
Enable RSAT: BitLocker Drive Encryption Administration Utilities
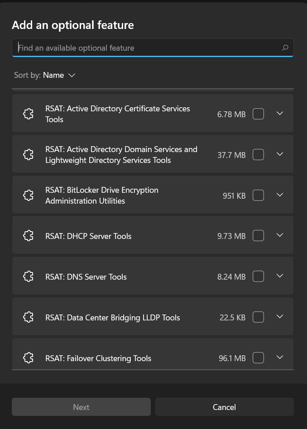pos(258,195)
